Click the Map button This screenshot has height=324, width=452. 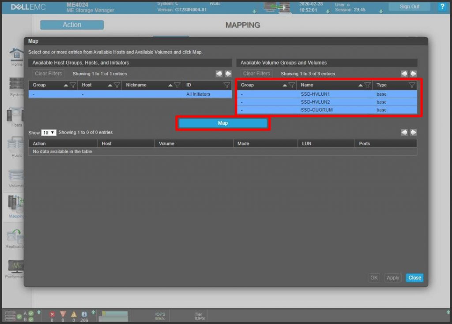click(x=223, y=123)
